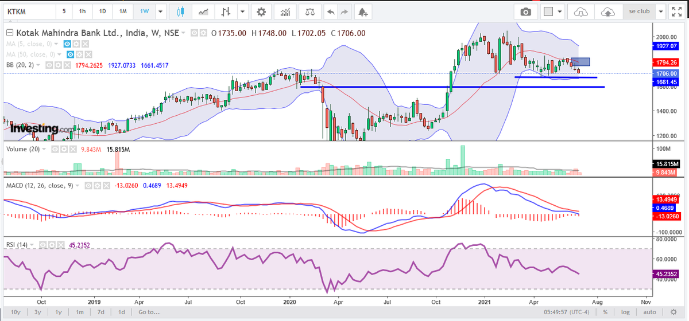Save chart layout via cloud upload icon

(607, 11)
